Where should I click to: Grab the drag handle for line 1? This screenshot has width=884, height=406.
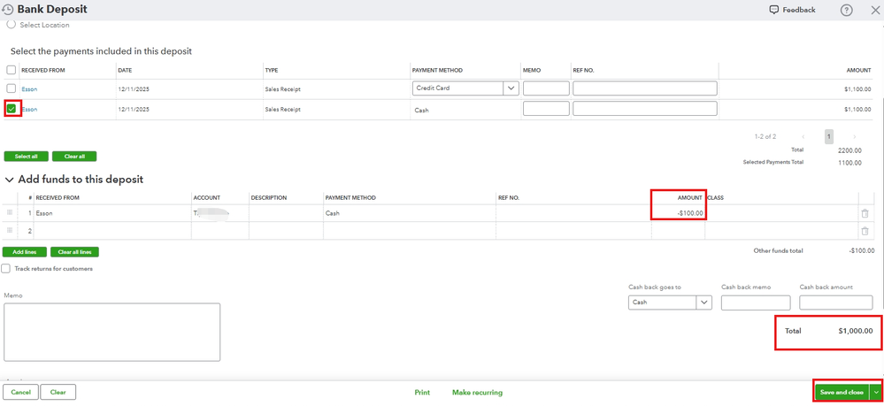point(11,213)
